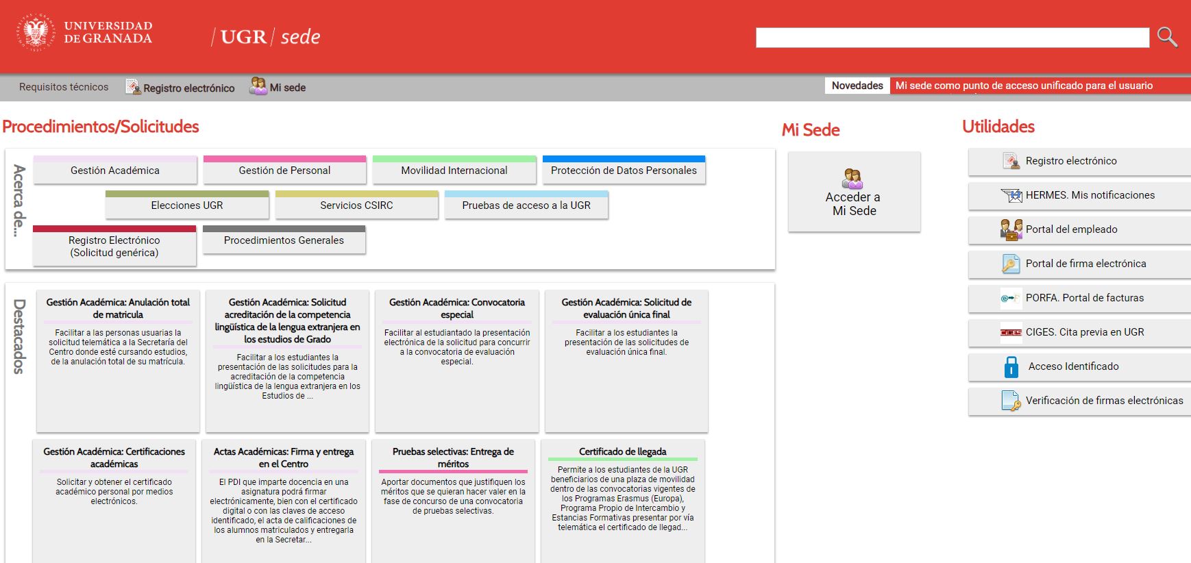The width and height of the screenshot is (1191, 563).
Task: Open Pruebas de acceso a la UGR
Action: (526, 205)
